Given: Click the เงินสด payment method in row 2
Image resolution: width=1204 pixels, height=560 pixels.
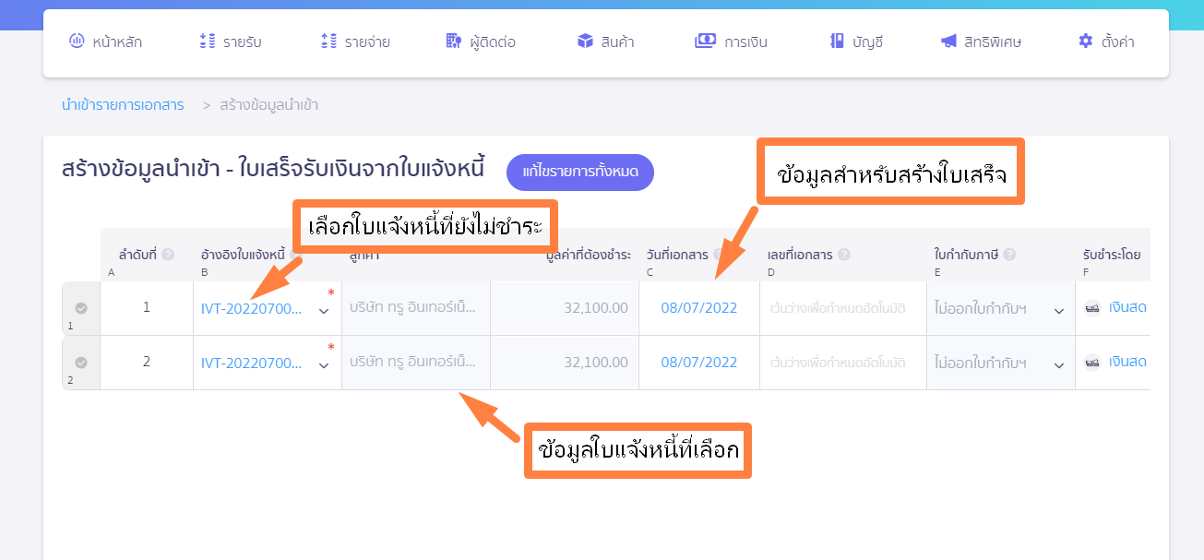Looking at the screenshot, I should pos(1127,362).
